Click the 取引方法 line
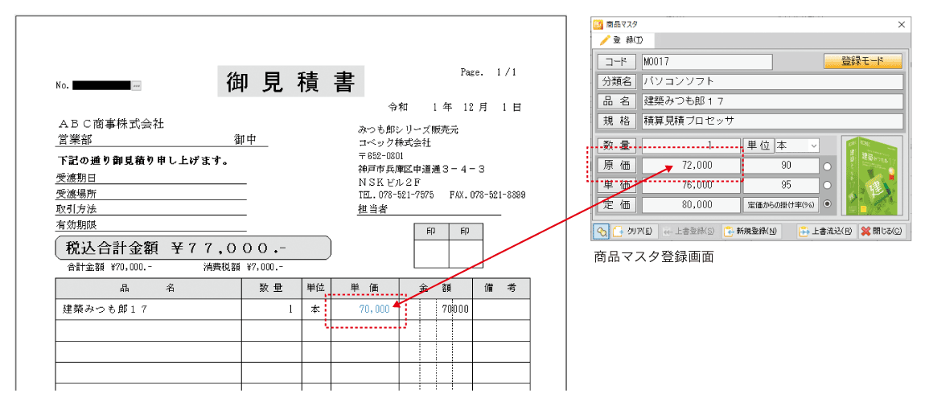Screen dimensions: 925x402 151,209
